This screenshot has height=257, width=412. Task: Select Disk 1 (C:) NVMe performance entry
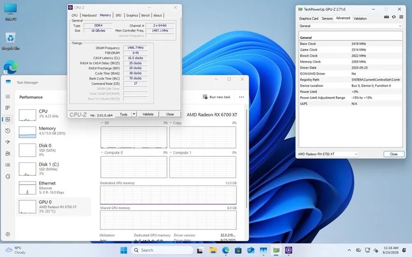54,169
